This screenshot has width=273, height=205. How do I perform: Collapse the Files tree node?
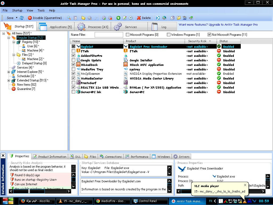tap(14, 55)
